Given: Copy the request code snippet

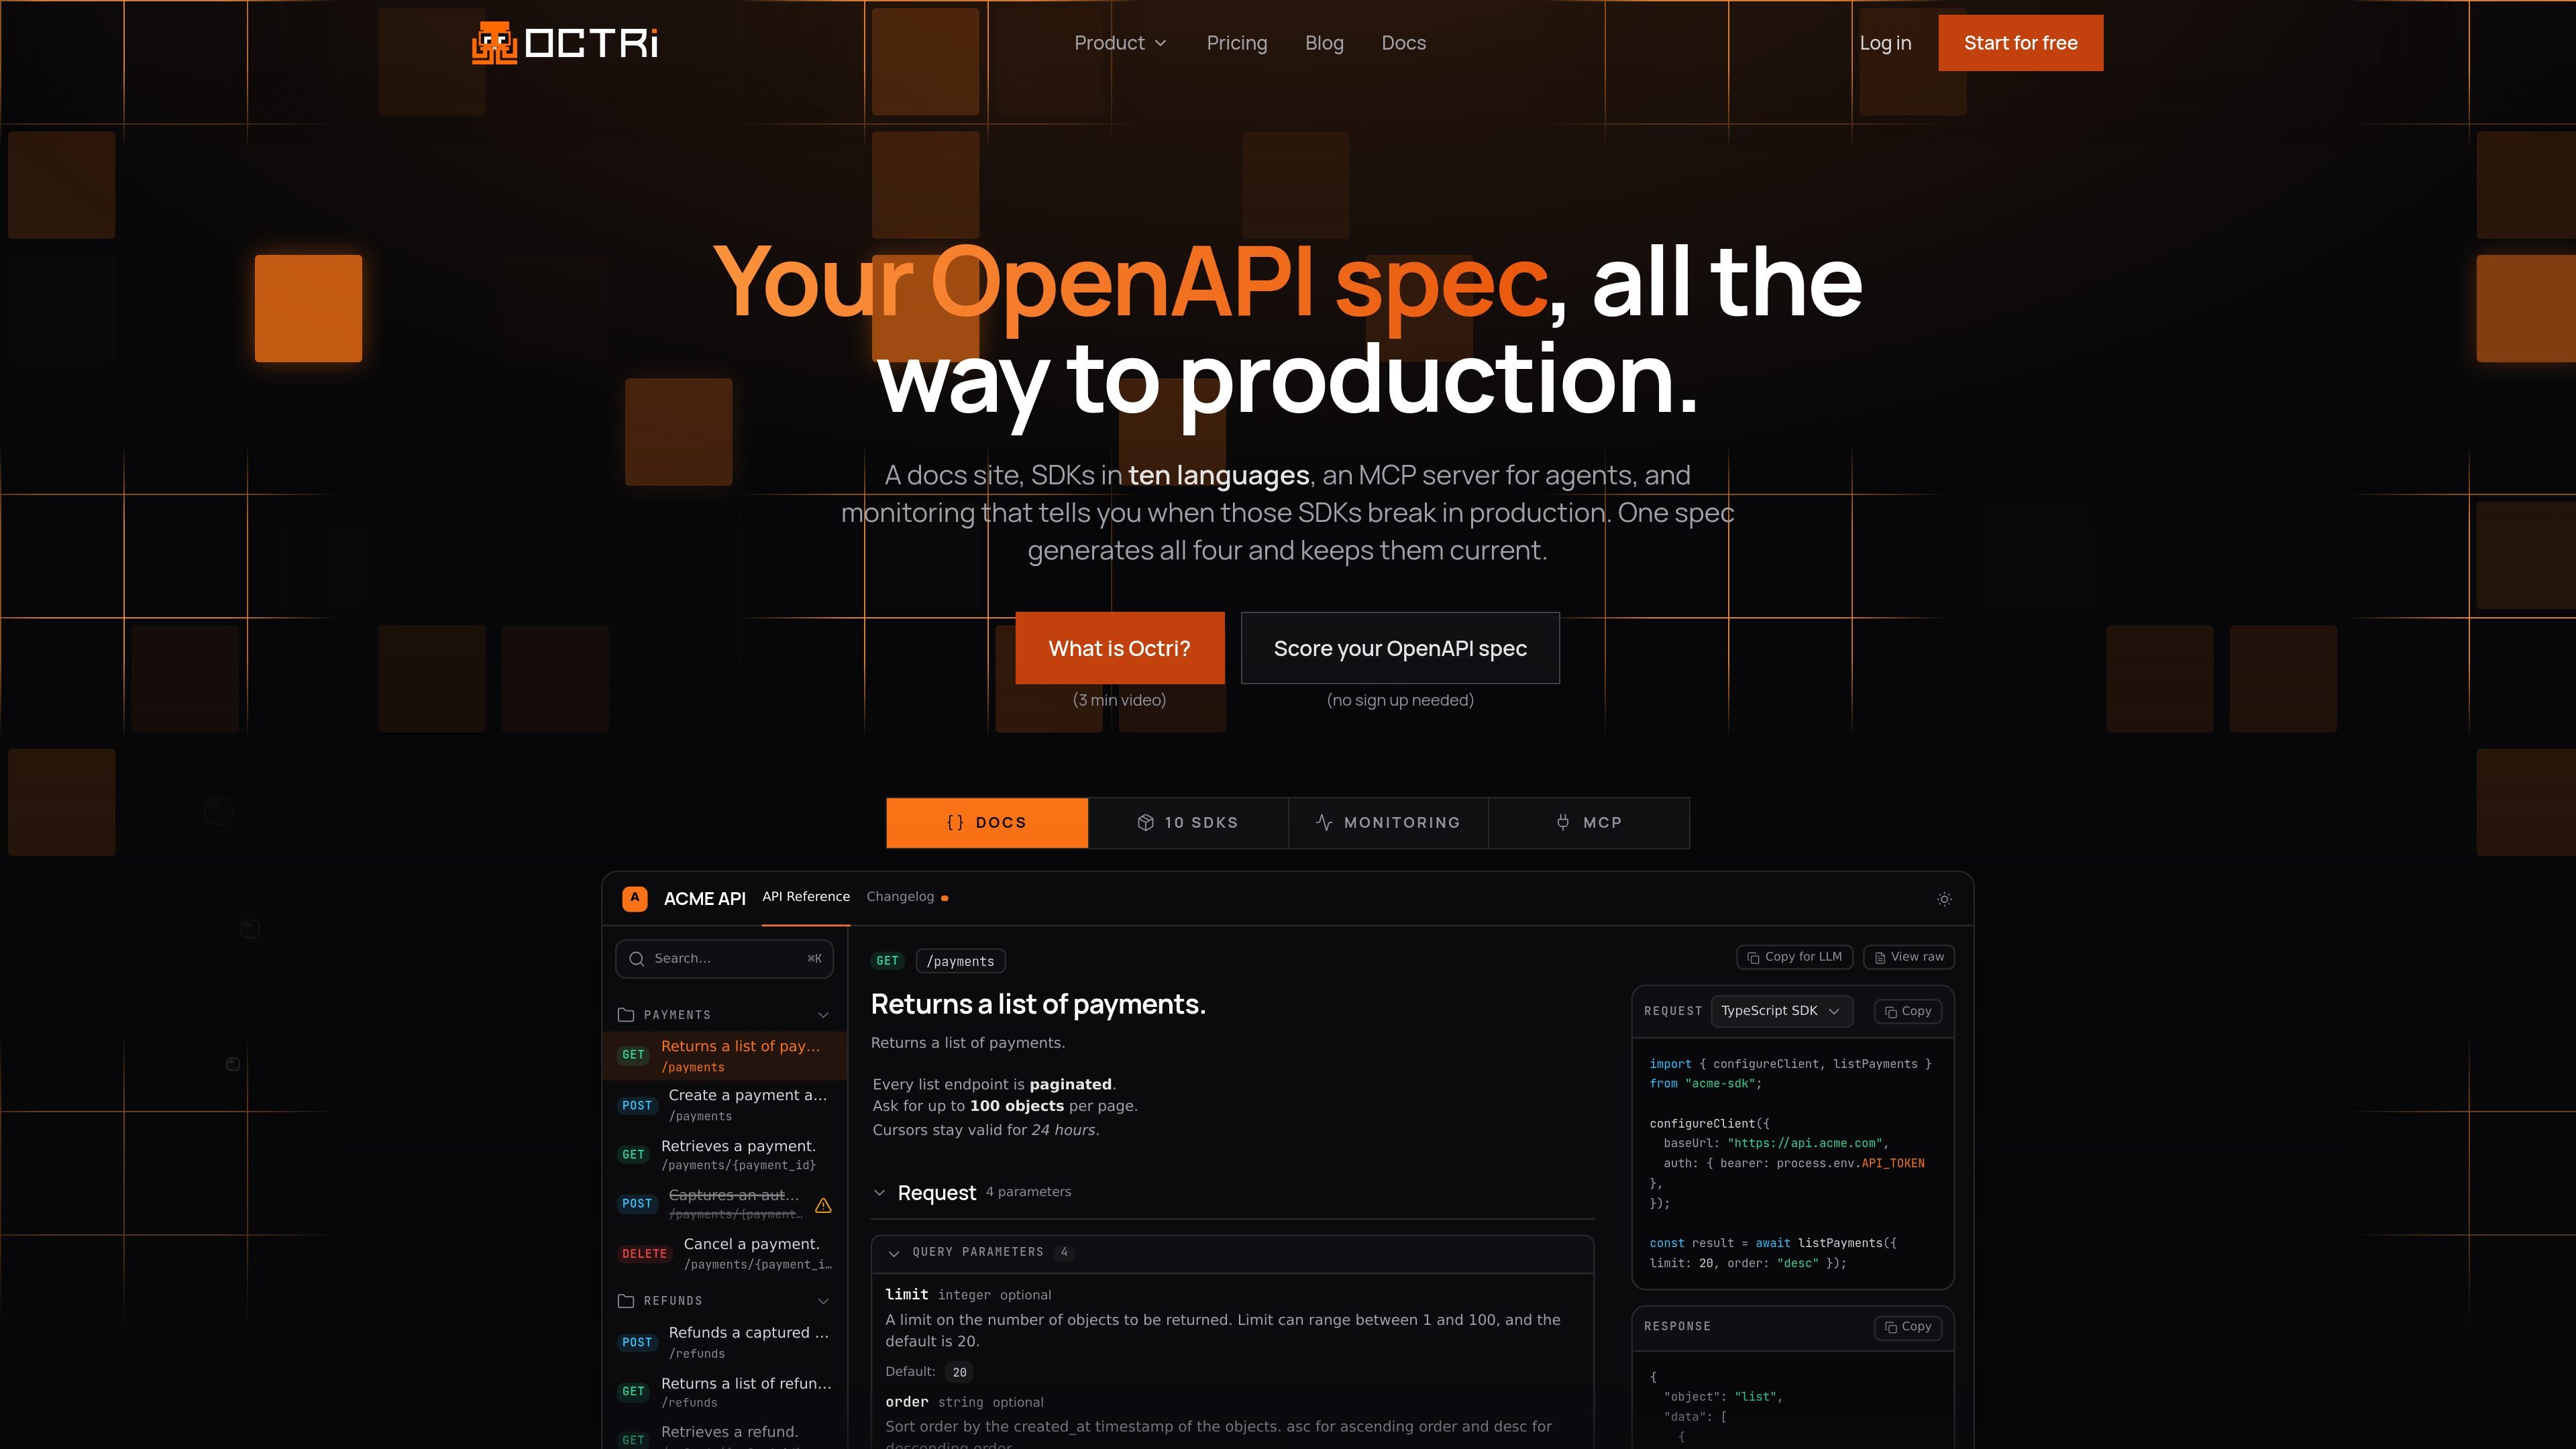Looking at the screenshot, I should (1908, 1011).
